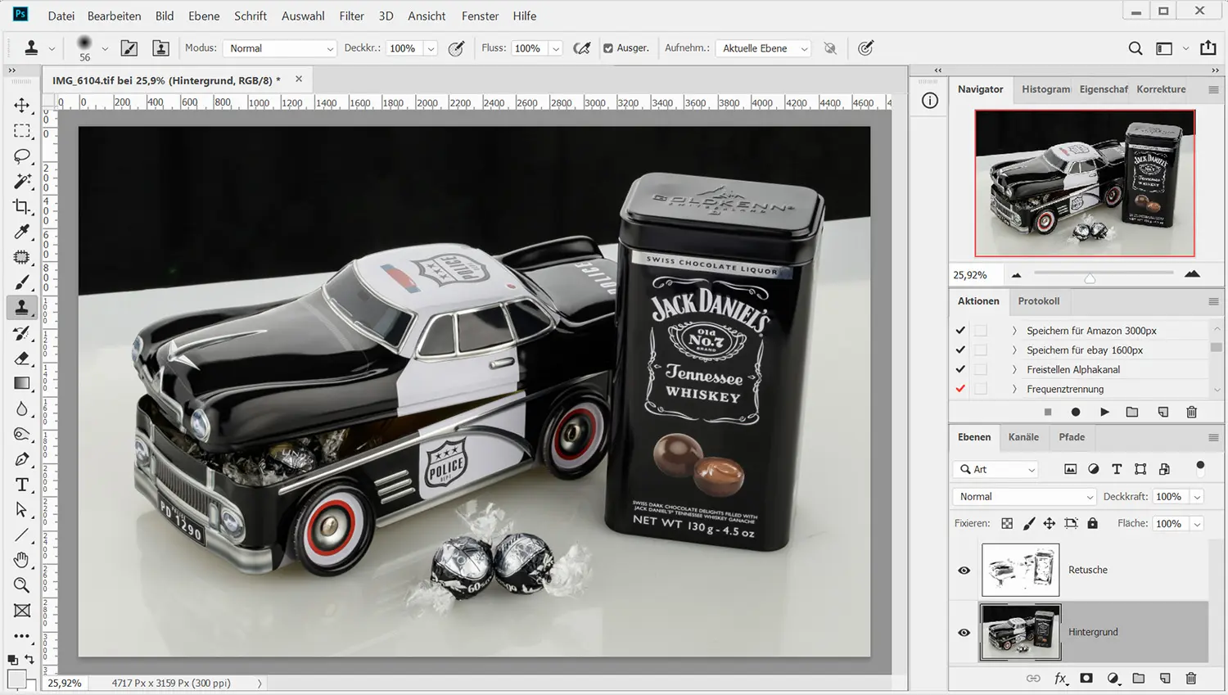Select the Hand tool
This screenshot has height=695, width=1228.
pos(22,560)
